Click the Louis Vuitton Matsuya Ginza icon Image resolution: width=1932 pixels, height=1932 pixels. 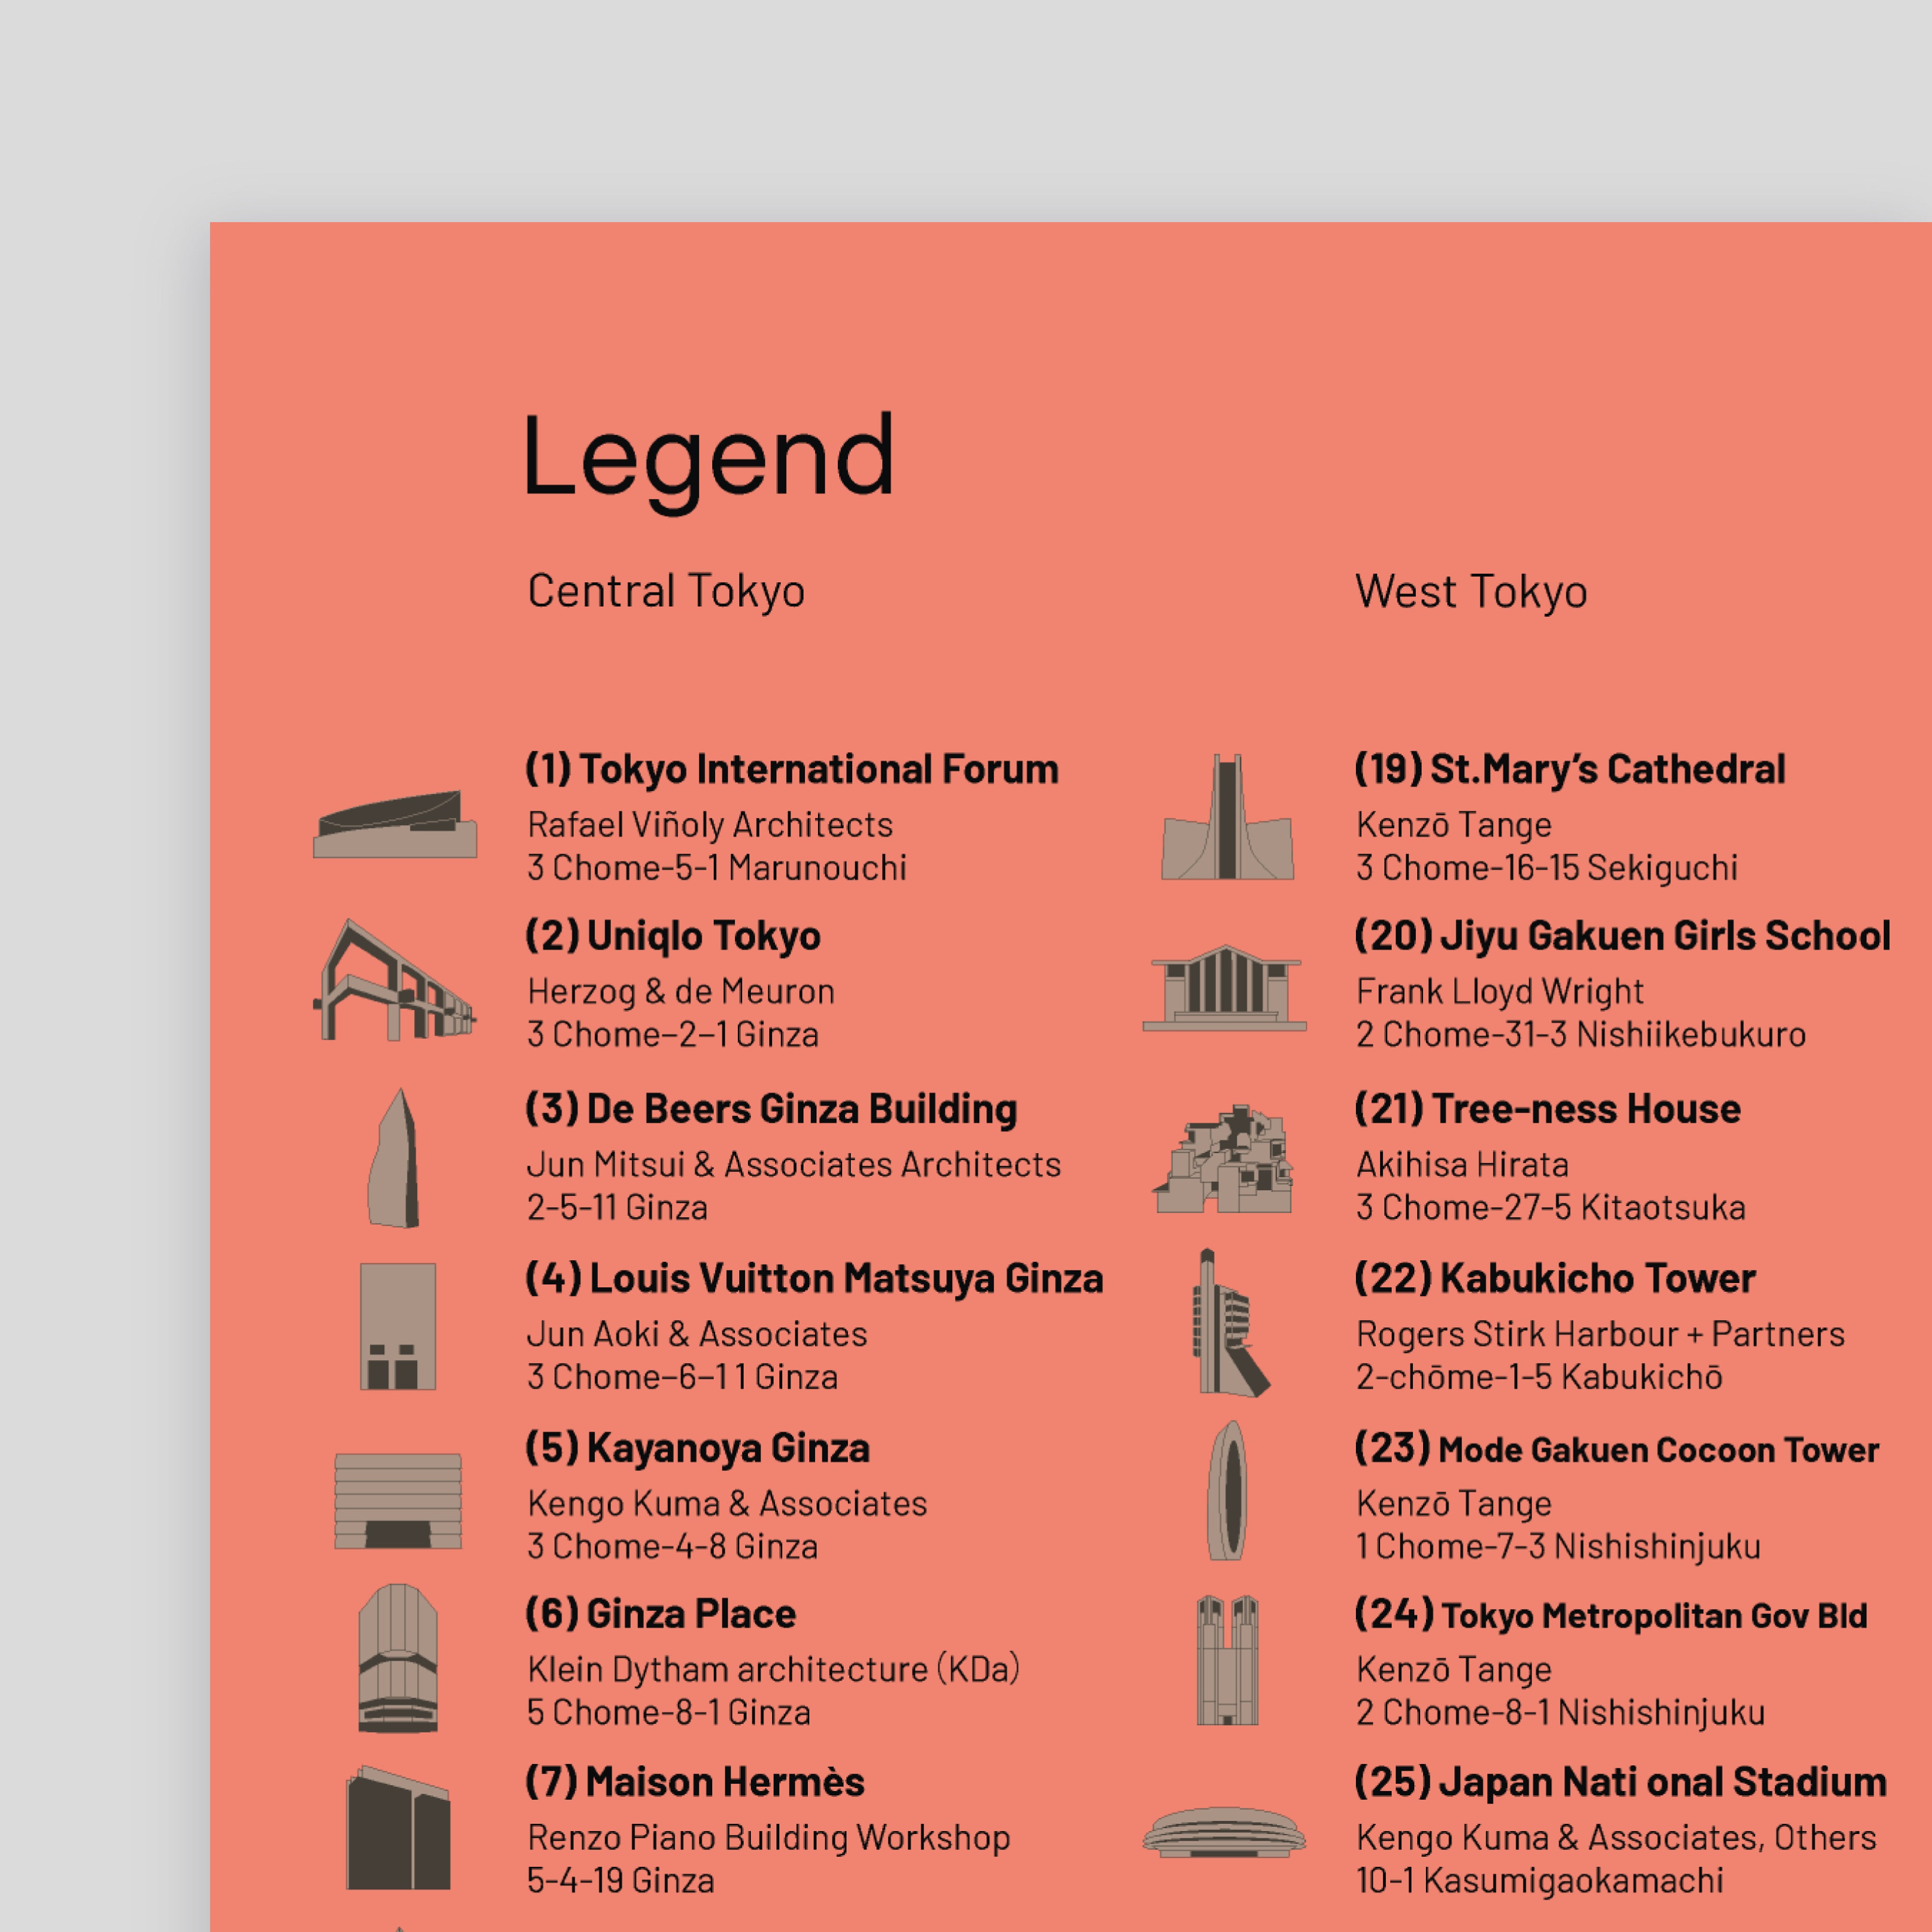(398, 1326)
